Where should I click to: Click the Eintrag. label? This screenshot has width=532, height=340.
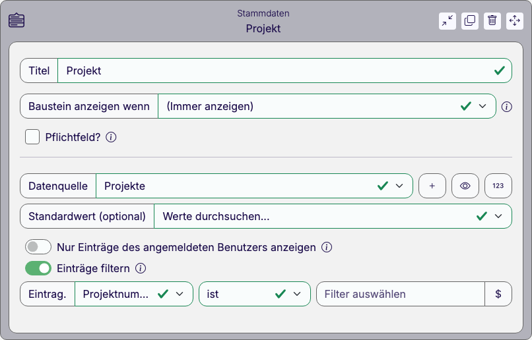(x=48, y=294)
